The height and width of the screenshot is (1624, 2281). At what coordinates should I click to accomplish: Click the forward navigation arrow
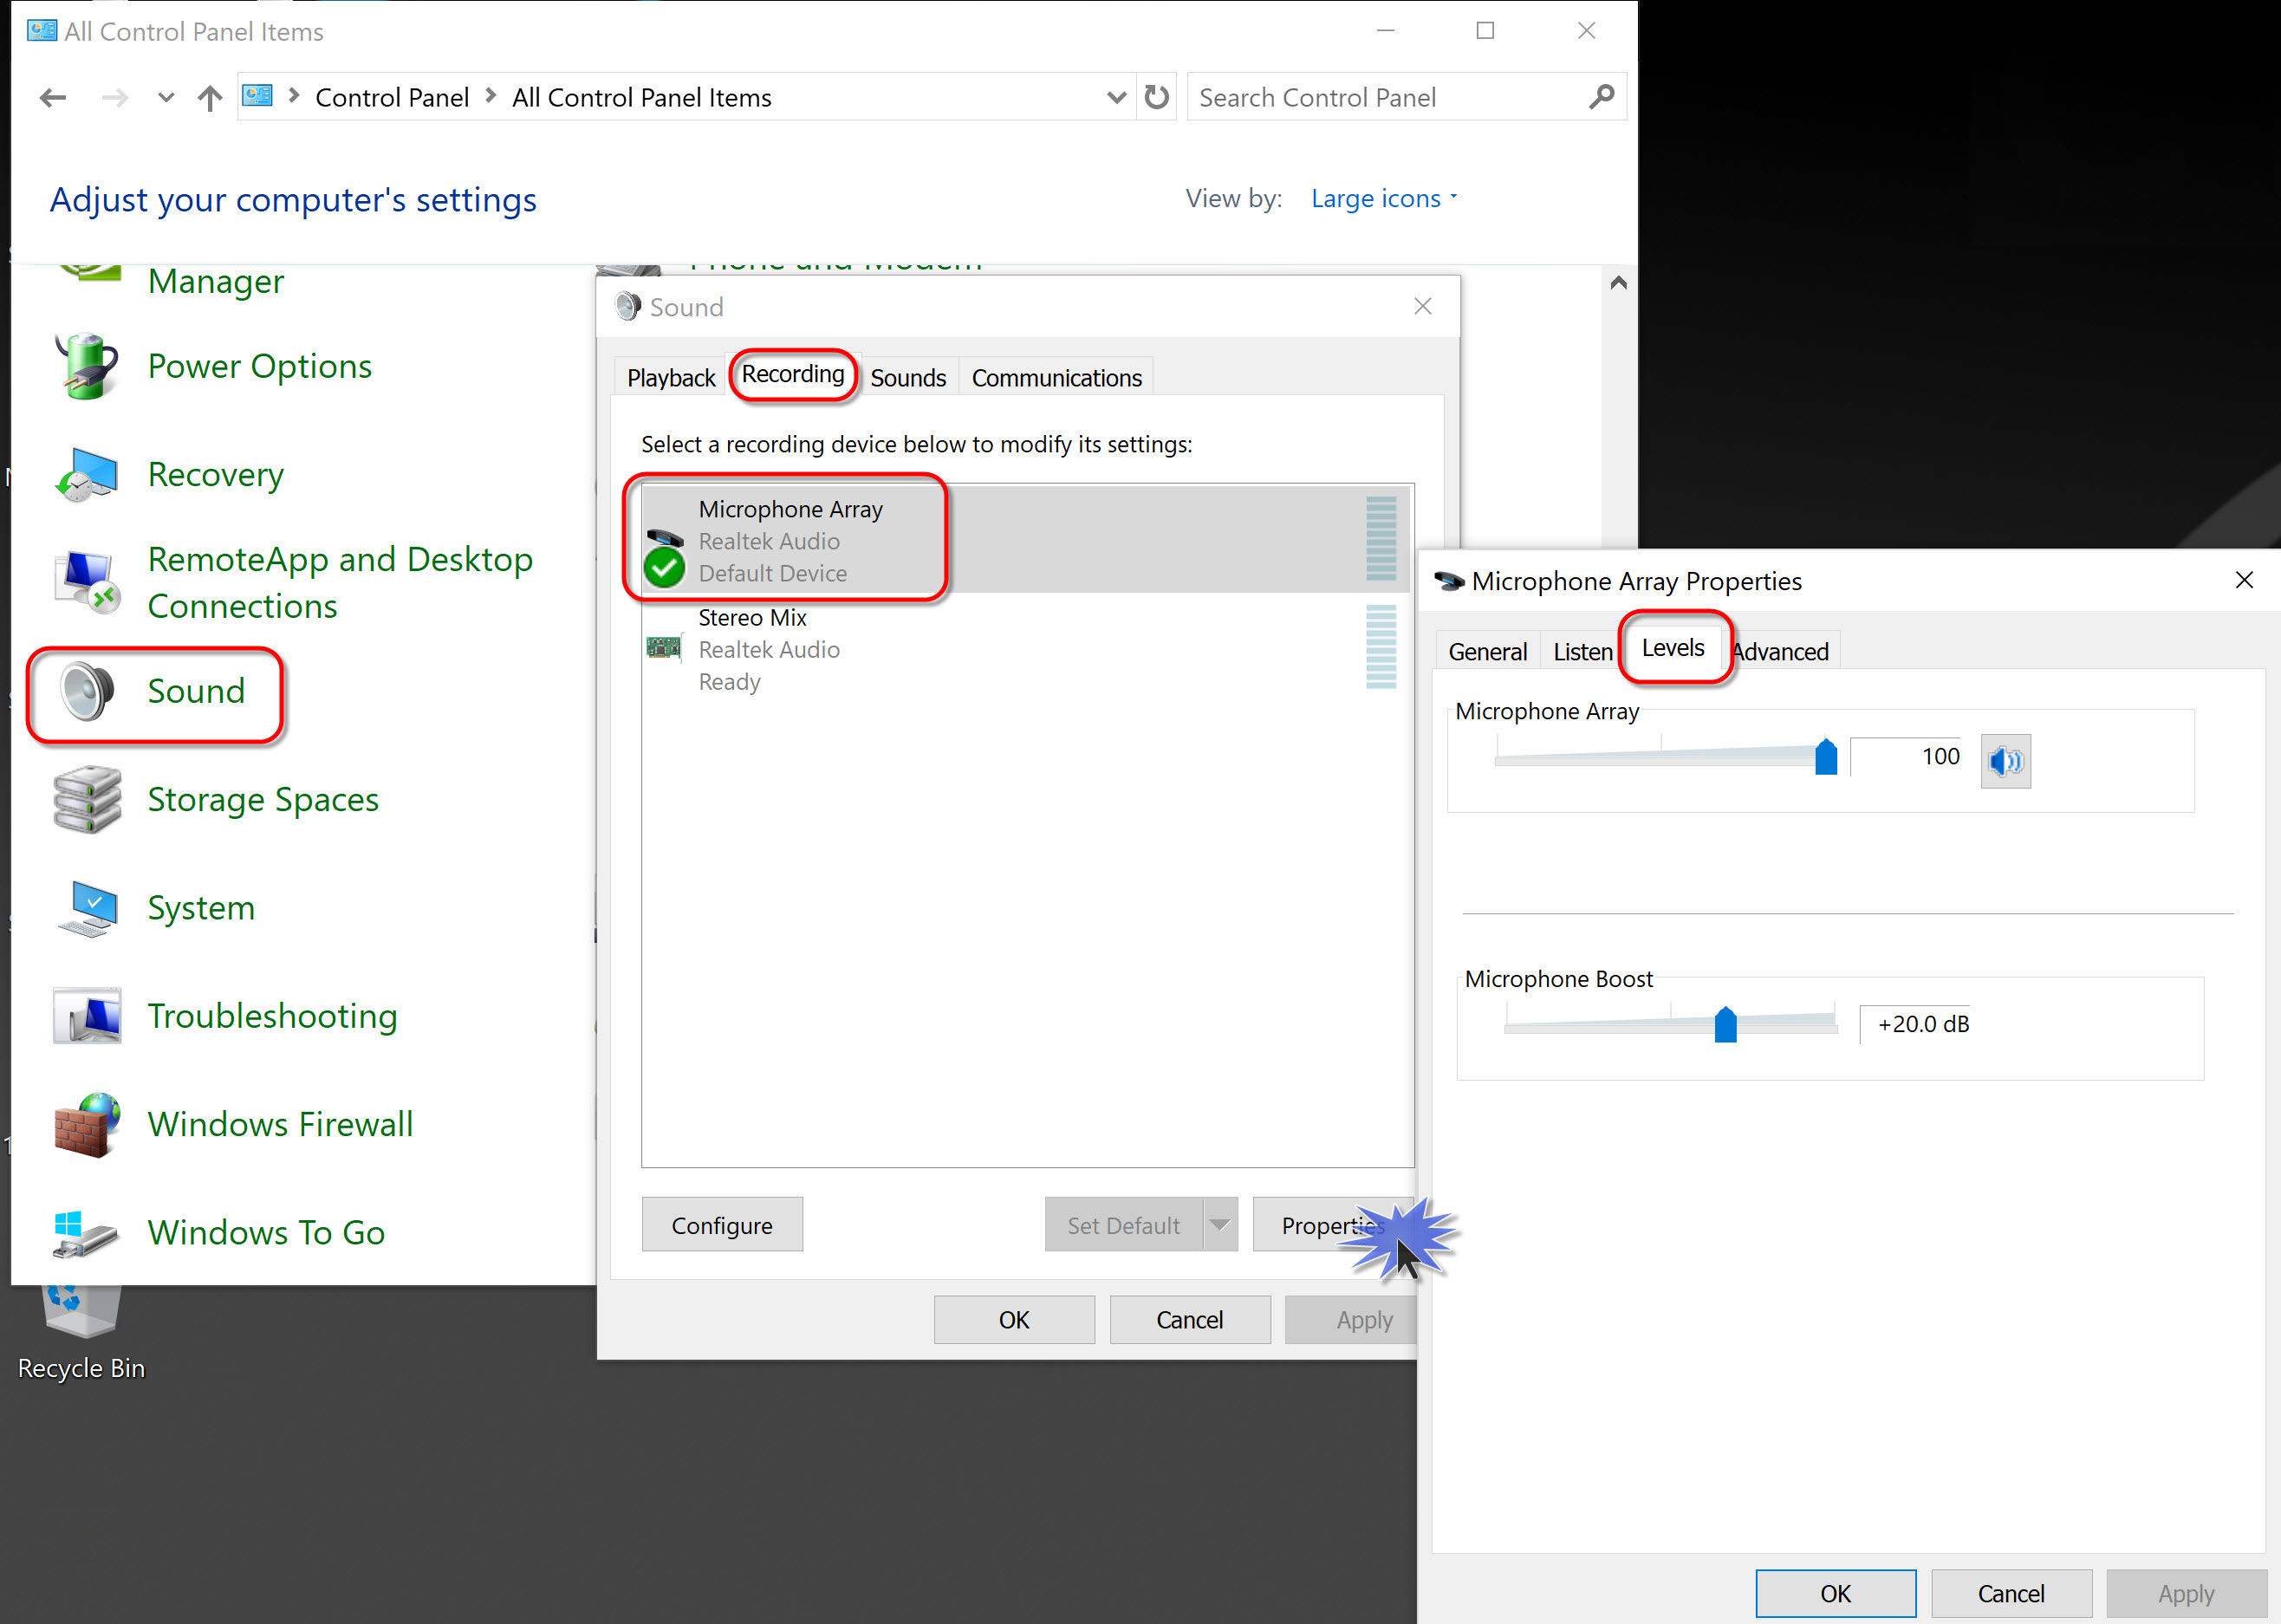(x=115, y=98)
